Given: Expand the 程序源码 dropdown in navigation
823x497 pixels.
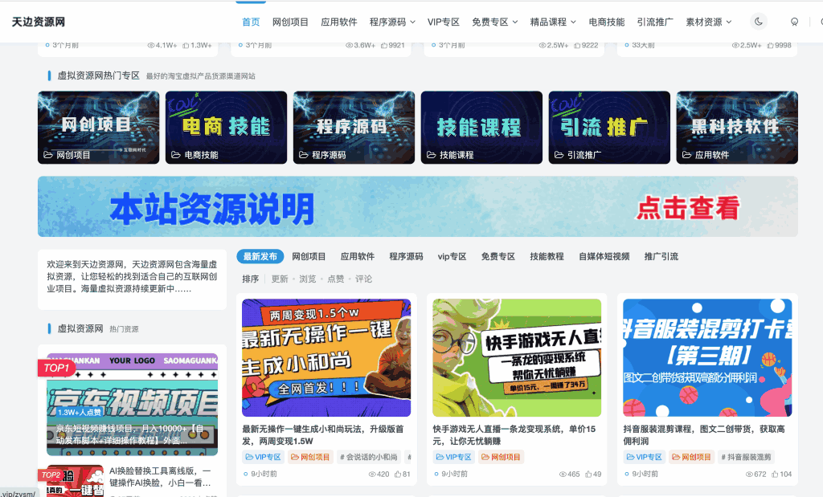Looking at the screenshot, I should point(392,22).
